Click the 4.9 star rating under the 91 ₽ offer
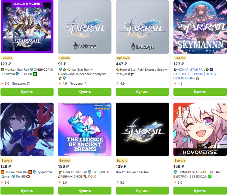Viewport: 227px width, 195px height. pos(63,84)
